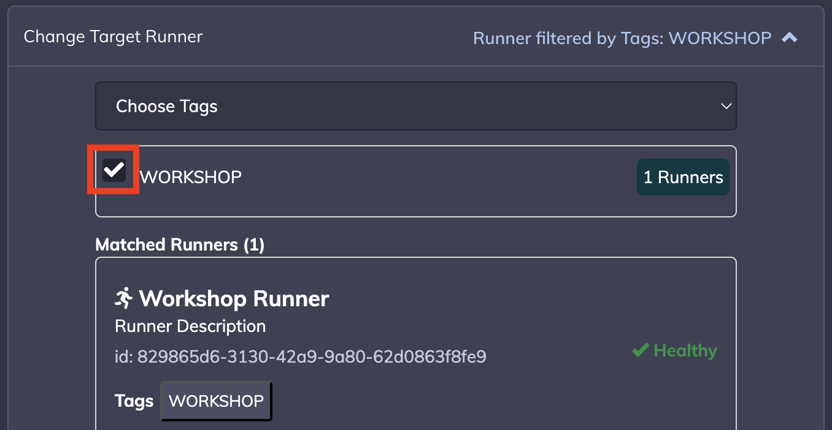Click 'Runner filtered by Tags: WORKSHOP' link
The image size is (832, 430).
(x=622, y=38)
